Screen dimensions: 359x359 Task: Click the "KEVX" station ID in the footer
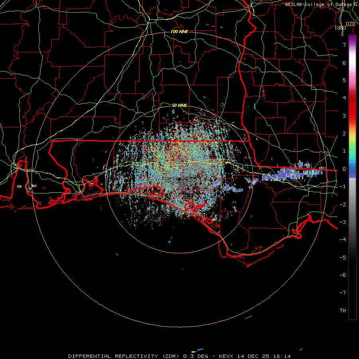[x=226, y=356]
